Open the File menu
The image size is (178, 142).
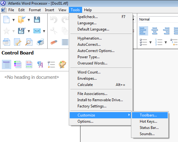pyautogui.click(x=11, y=10)
